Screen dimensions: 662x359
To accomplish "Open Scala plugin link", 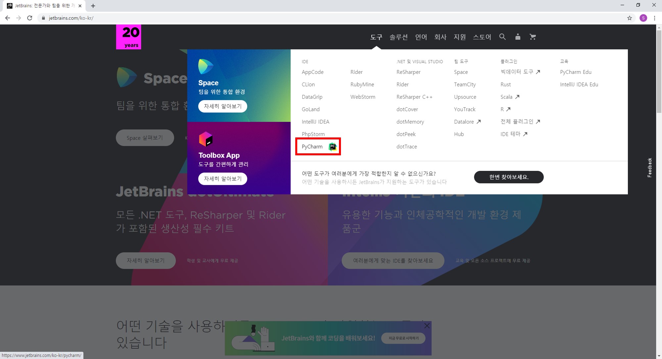I will (x=510, y=97).
